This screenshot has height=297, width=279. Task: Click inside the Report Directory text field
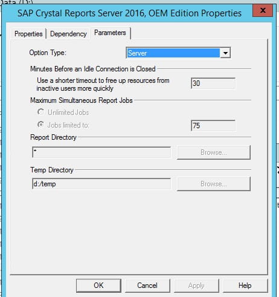click(x=101, y=152)
